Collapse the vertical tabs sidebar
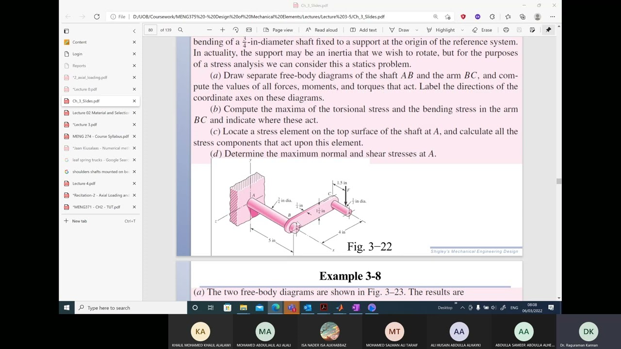 [134, 31]
